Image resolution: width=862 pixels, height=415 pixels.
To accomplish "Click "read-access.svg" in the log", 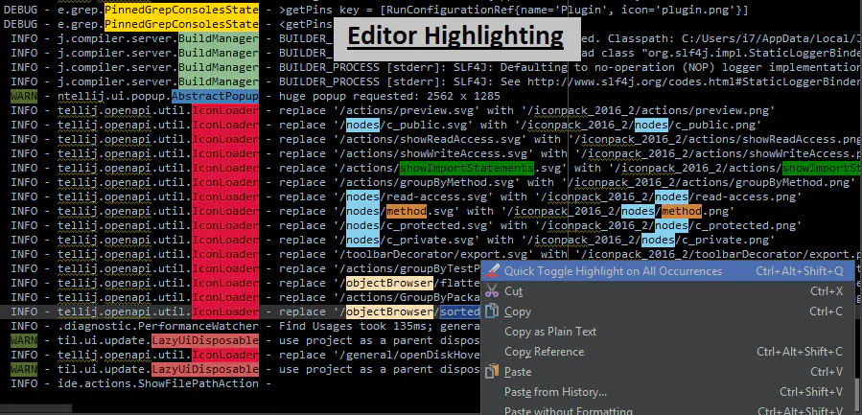I will 436,196.
